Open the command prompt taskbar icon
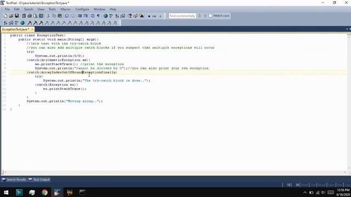This screenshot has width=351, height=197. 82,192
